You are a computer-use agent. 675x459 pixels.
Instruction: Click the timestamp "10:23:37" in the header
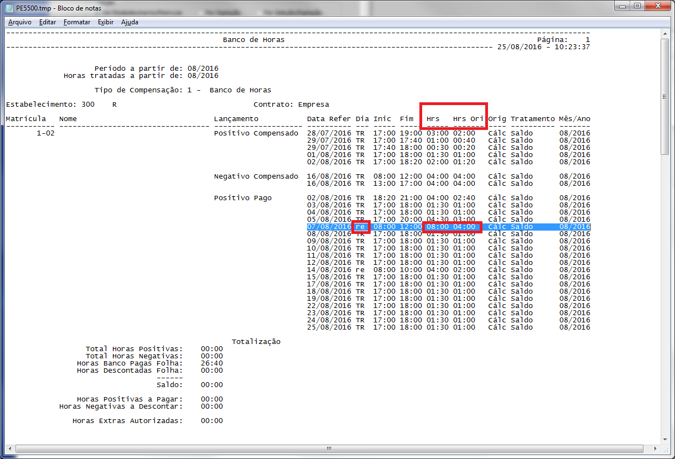(572, 47)
